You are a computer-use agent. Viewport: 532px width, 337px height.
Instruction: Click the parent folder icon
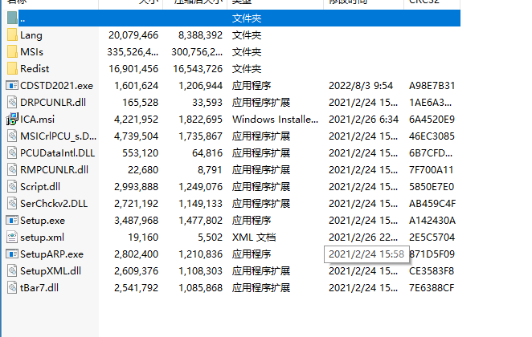[x=12, y=18]
